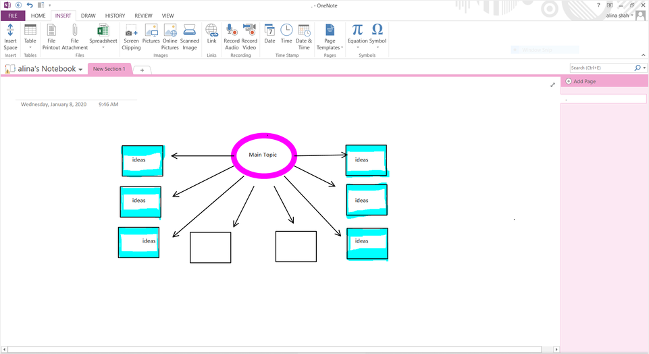
Task: Expand the Spreadsheet dropdown menu
Action: point(103,47)
